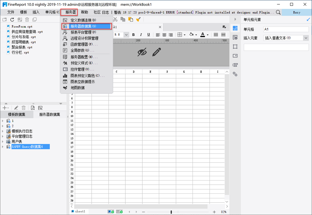Open the font size 9.0 dropdown
Image resolution: width=312 pixels, height=215 pixels.
[126, 35]
